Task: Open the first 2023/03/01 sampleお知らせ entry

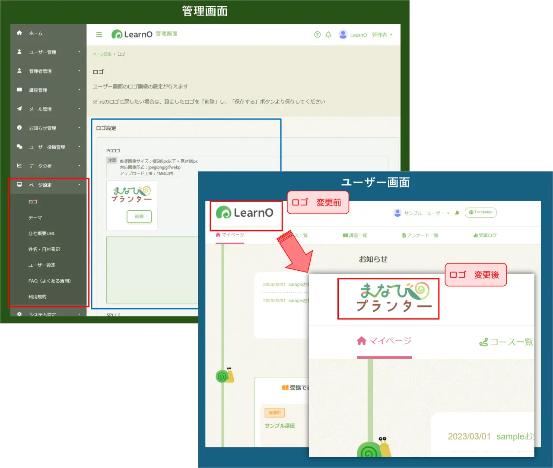Action: coord(286,285)
